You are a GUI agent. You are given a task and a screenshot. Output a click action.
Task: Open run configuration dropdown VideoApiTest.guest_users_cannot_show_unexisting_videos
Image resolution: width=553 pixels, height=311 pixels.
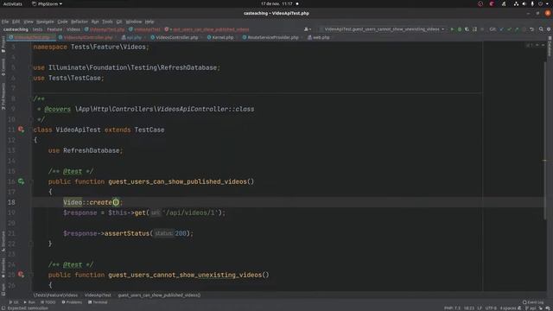click(384, 29)
